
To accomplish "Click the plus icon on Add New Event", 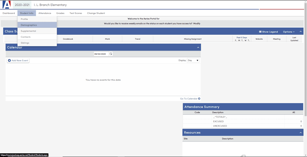I will click(10, 60).
